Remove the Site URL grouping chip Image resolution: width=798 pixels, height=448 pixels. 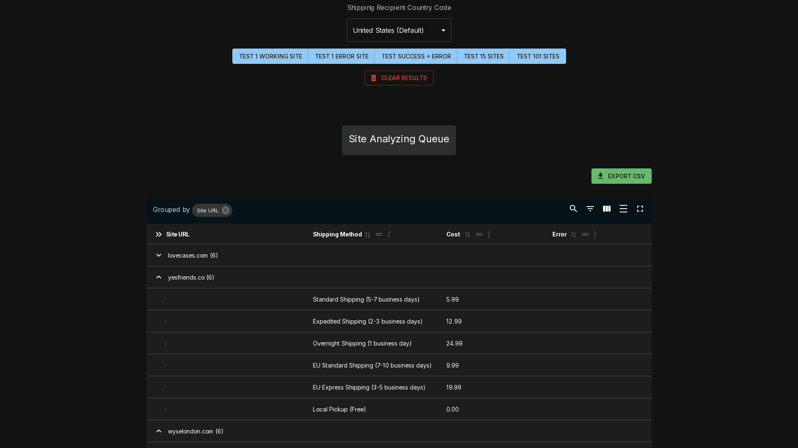click(226, 210)
